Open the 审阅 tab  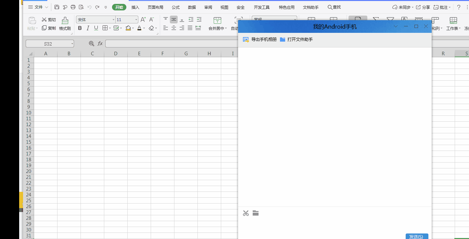point(208,7)
